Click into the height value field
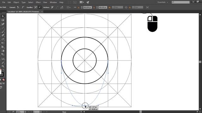202x113 pixels. pyautogui.click(x=139, y=8)
